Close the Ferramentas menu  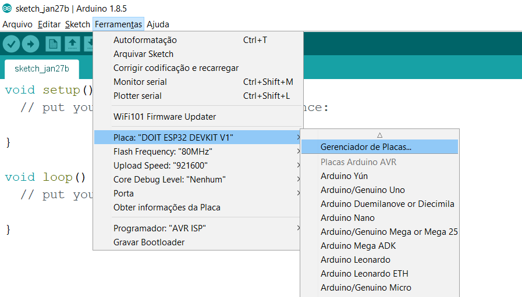pos(119,24)
